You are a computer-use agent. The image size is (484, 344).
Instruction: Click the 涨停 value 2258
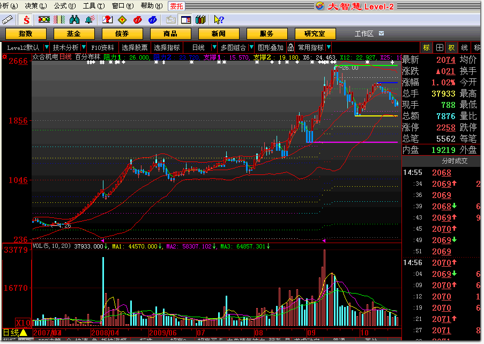[446, 127]
